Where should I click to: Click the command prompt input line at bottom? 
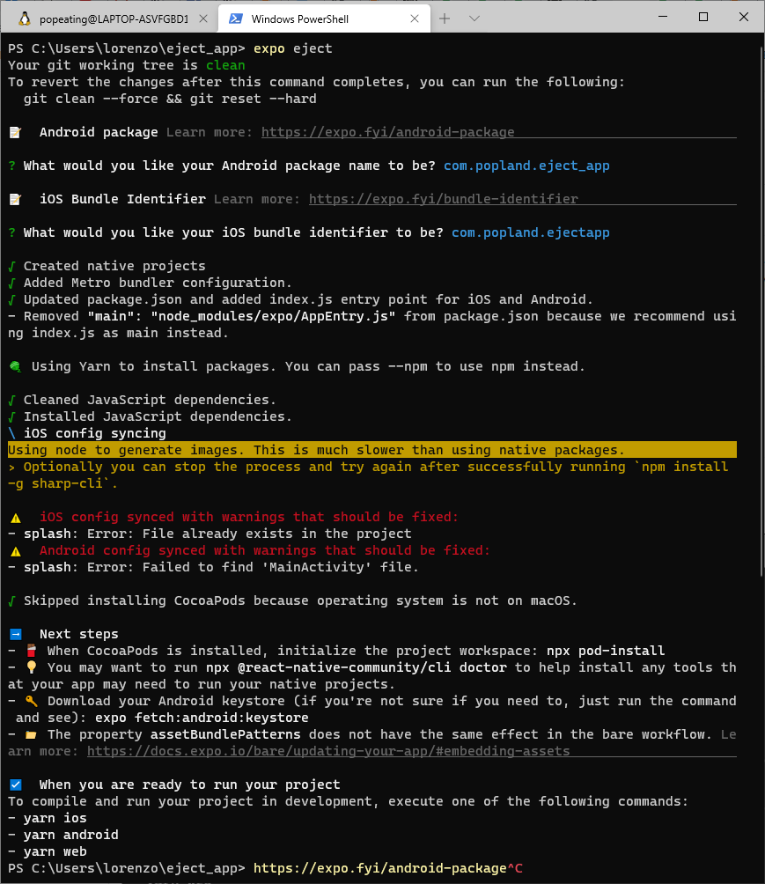tap(370, 867)
